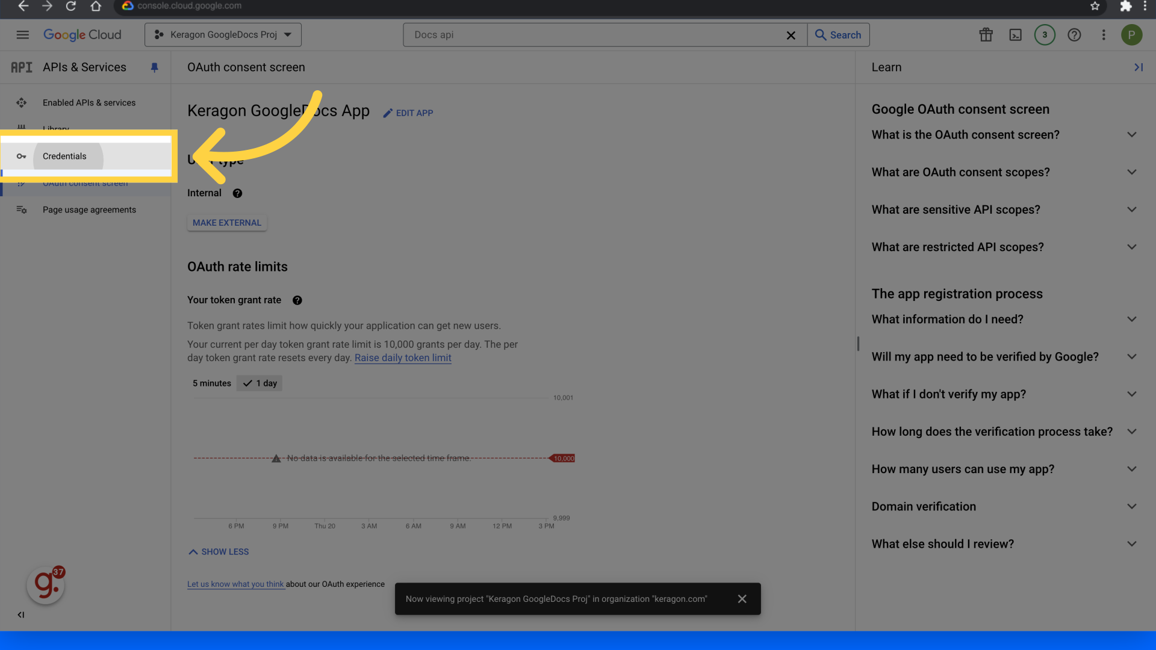Dismiss the project notification toast
Screen dimensions: 1156x650
(742, 599)
